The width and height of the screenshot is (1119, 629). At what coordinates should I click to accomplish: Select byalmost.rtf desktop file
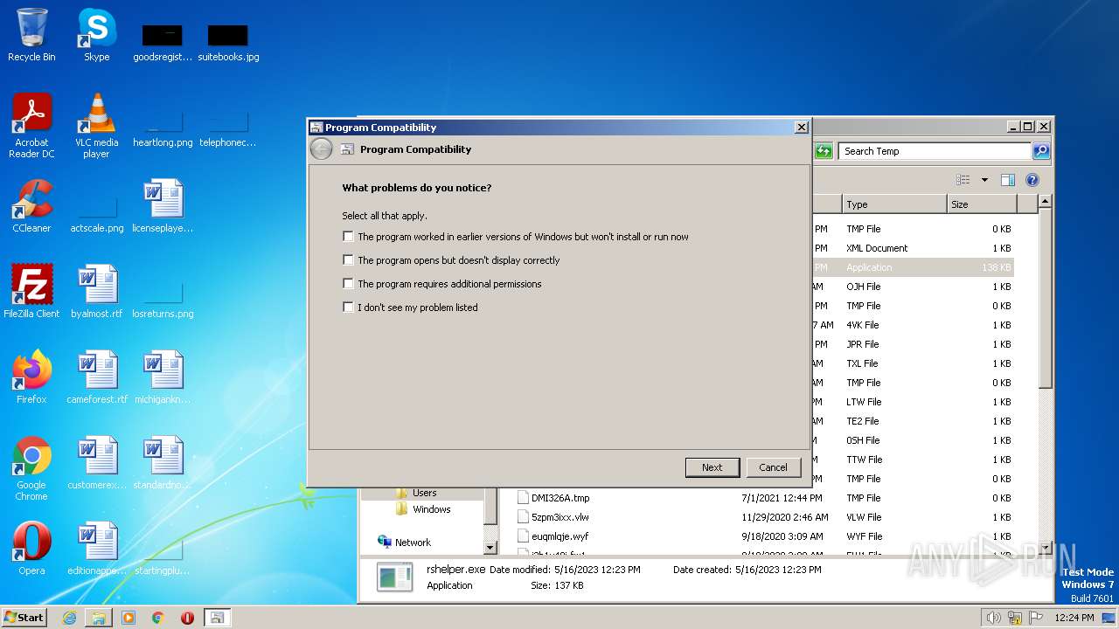(x=96, y=291)
